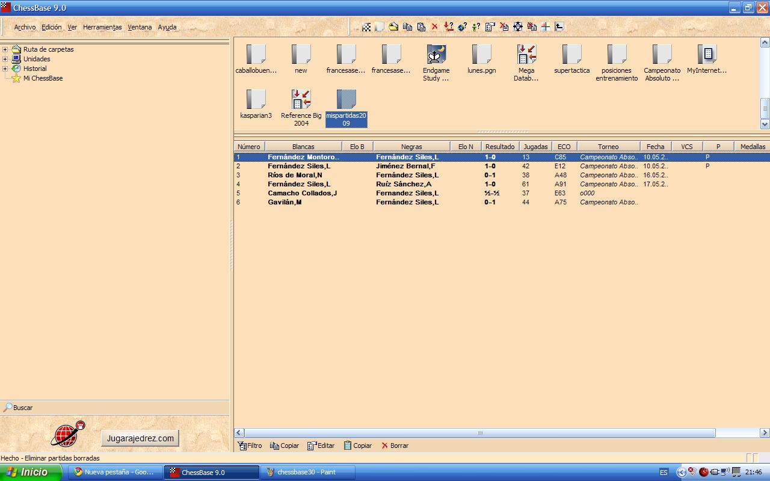Select game 4 against Ruíz Sánchez,A

tap(502, 184)
